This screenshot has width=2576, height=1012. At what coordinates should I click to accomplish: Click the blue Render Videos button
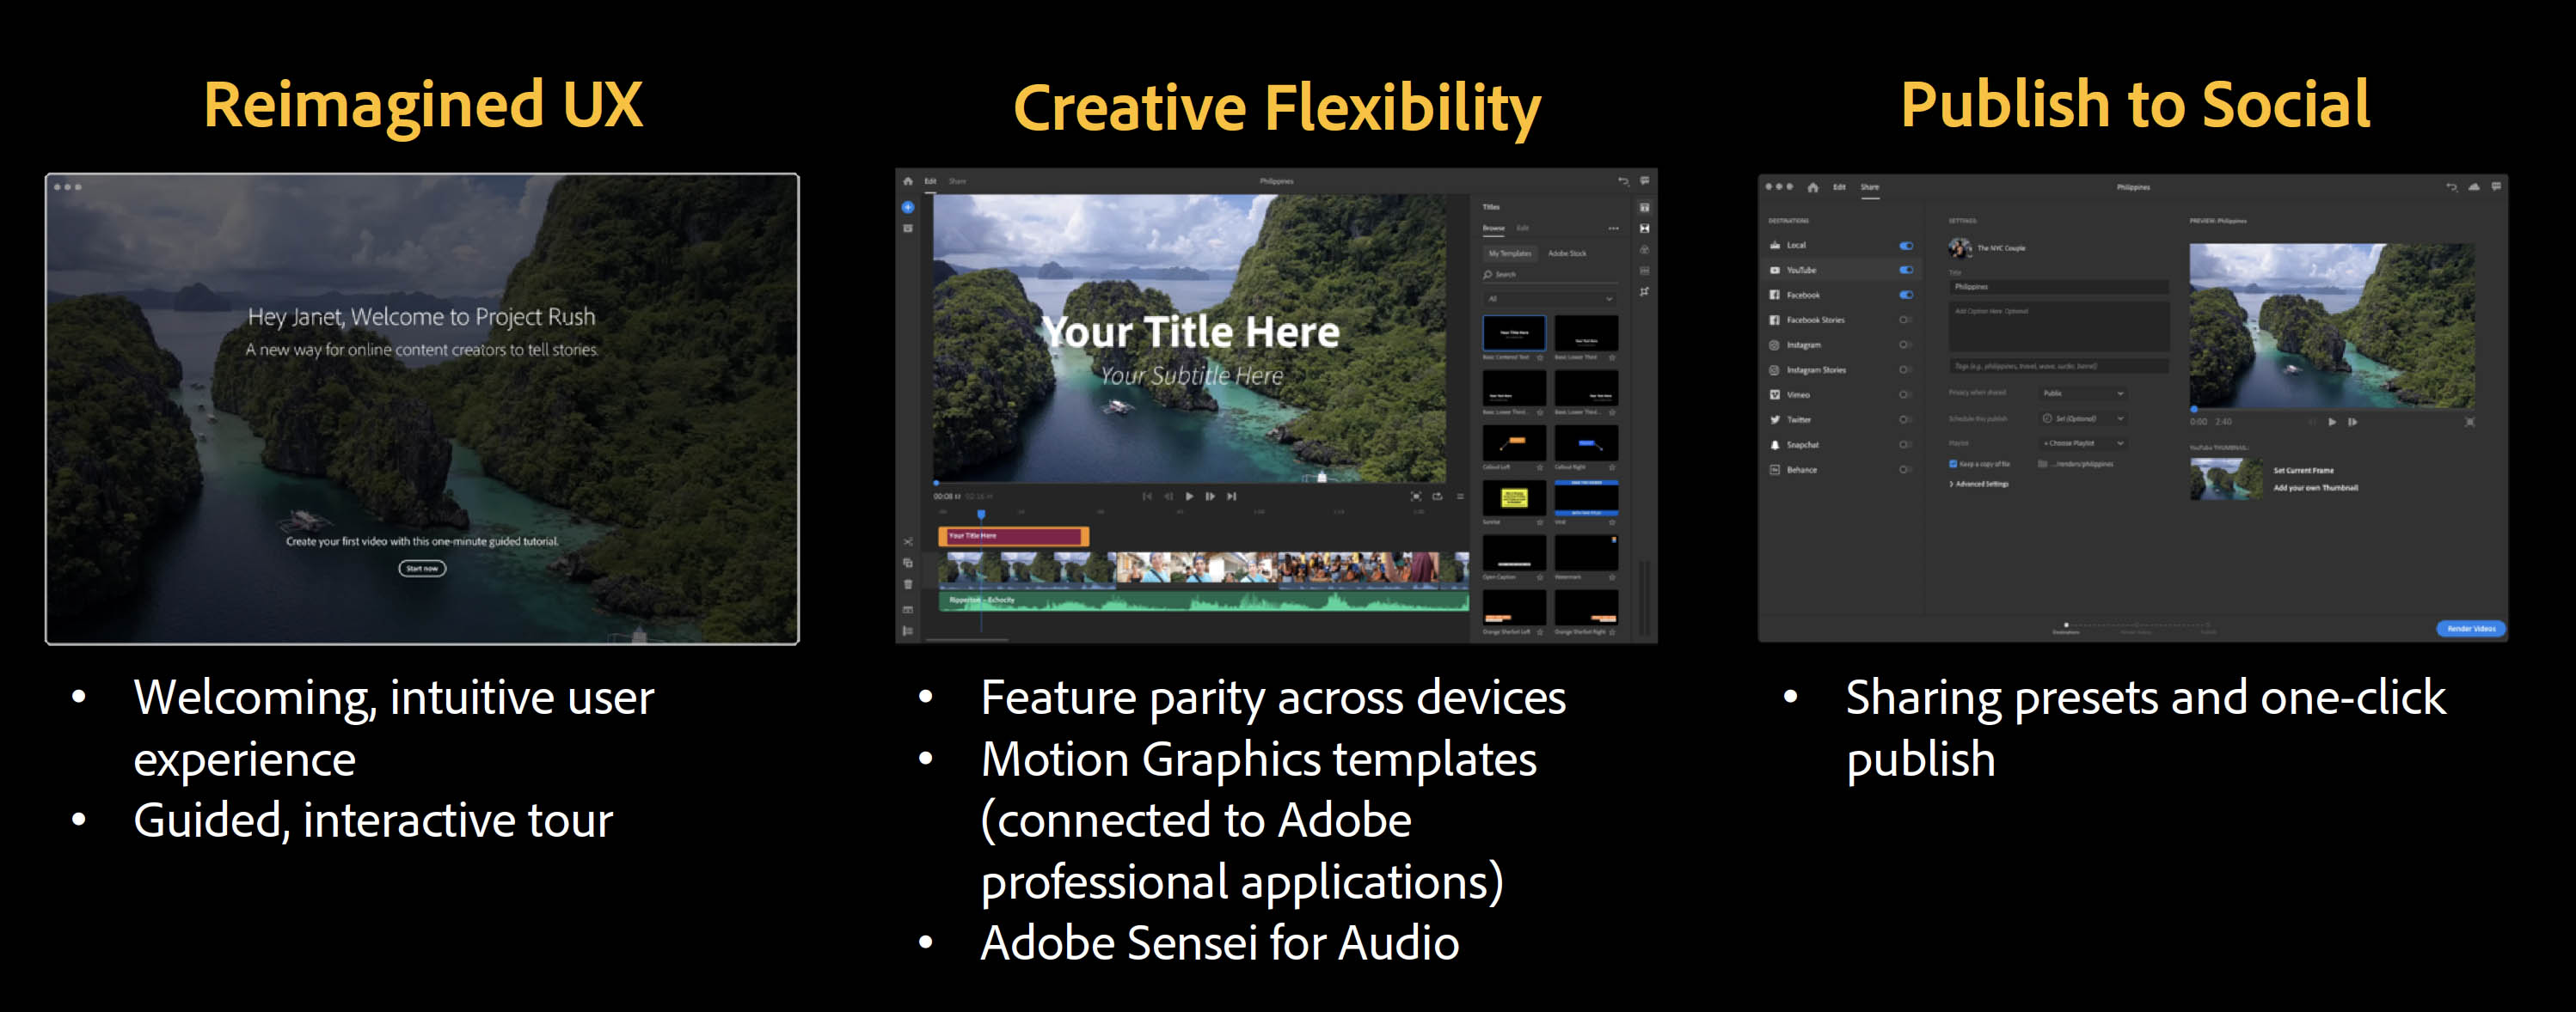point(2471,630)
